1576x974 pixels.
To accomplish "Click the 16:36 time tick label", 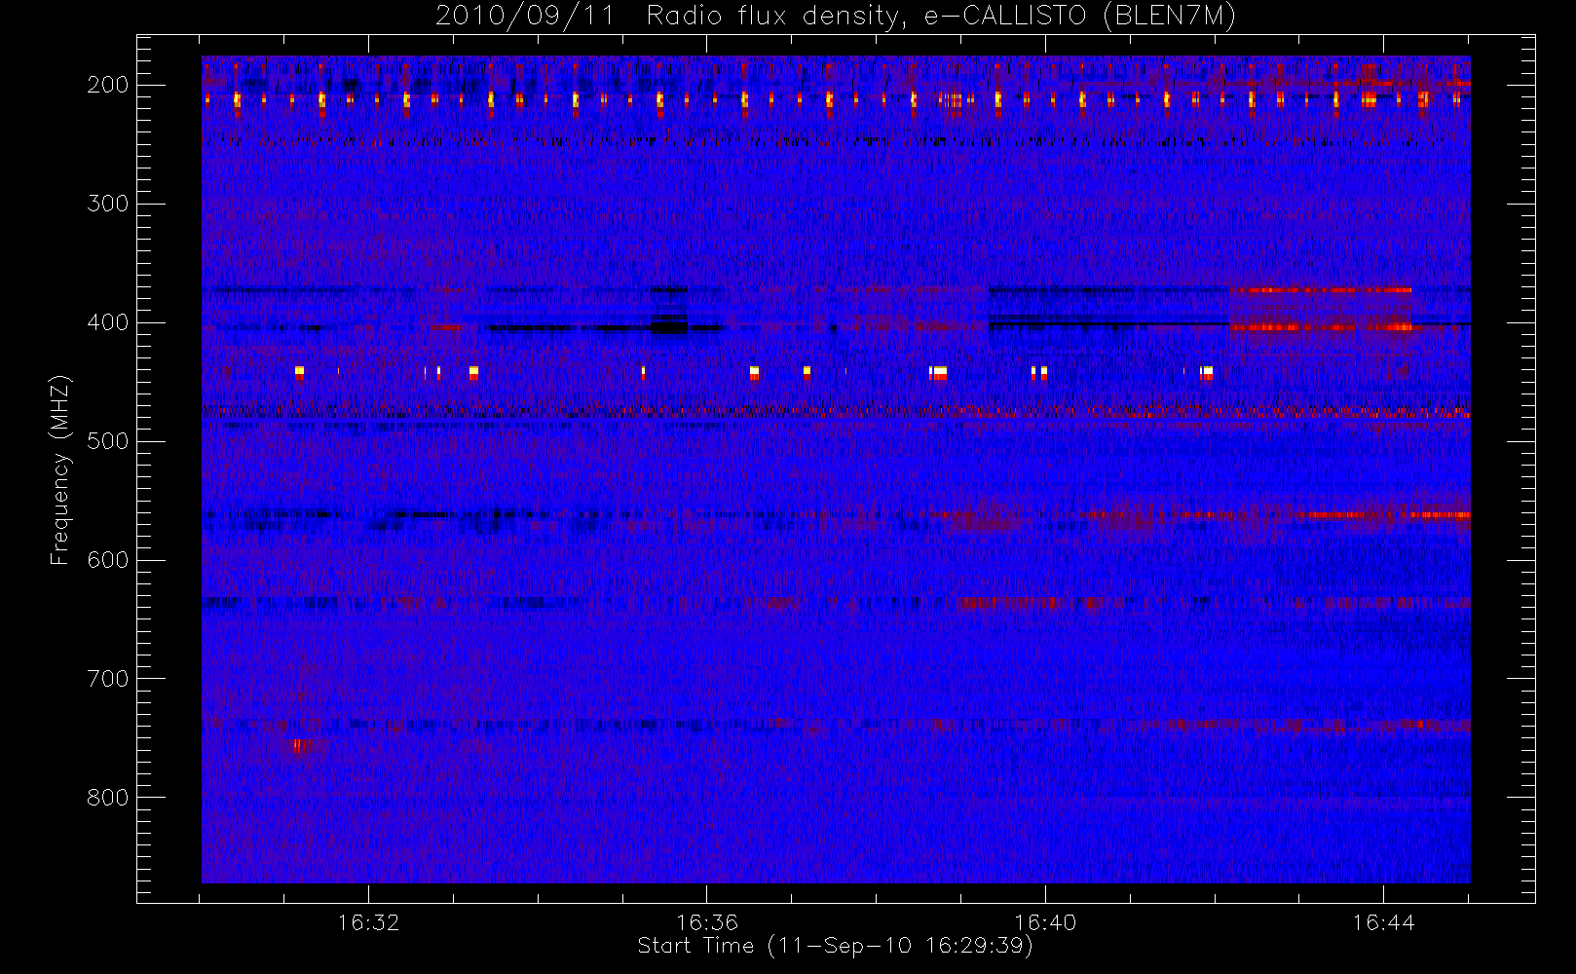I will pos(707,922).
